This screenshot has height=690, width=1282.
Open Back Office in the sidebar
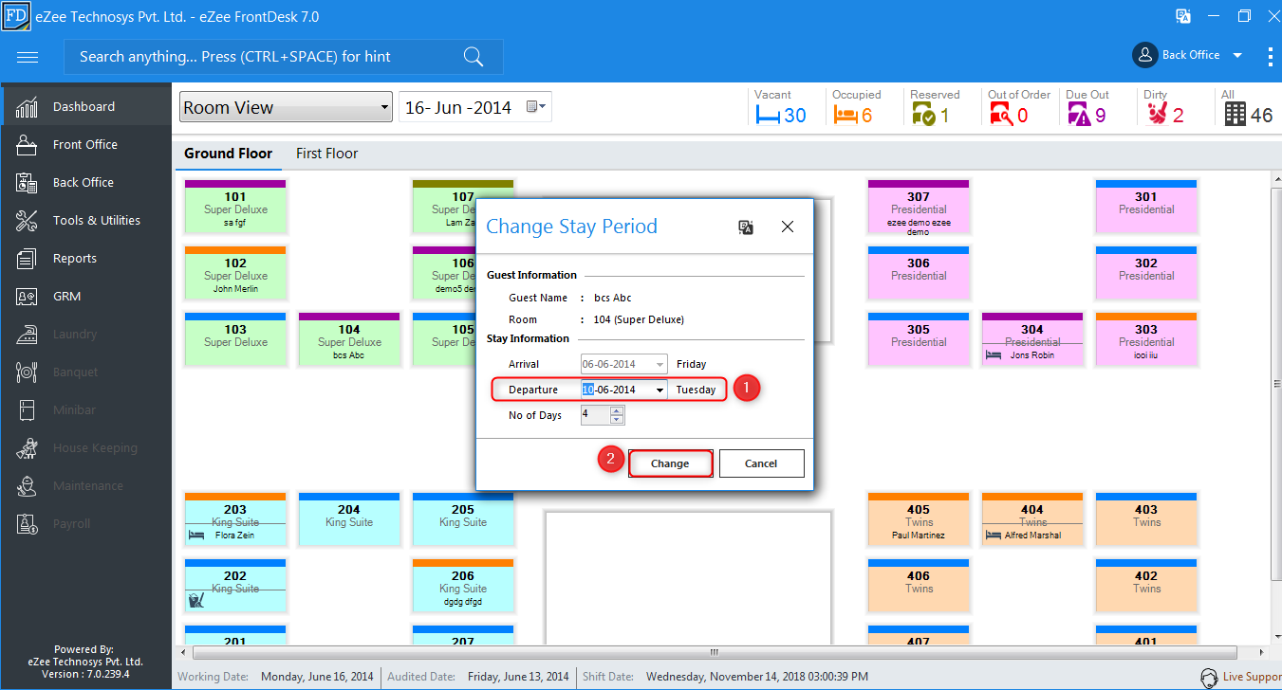86,182
